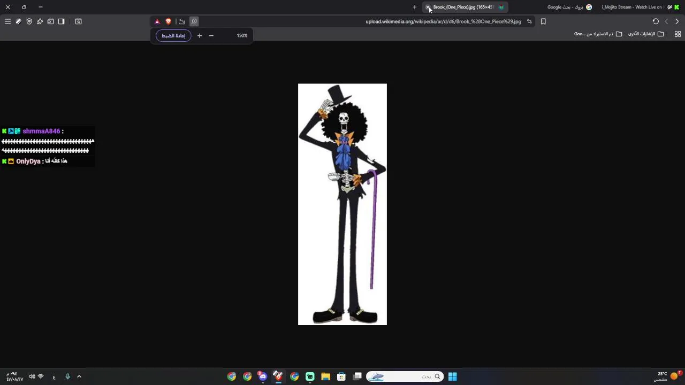The image size is (685, 385).
Task: Click the upload.wikimedia.org address bar URL
Action: [x=443, y=21]
